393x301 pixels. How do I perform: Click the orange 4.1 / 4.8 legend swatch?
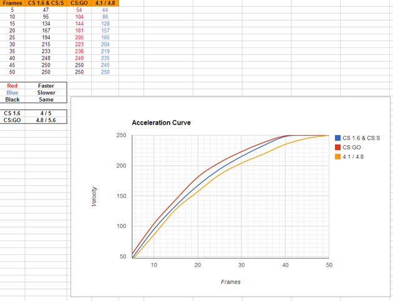pyautogui.click(x=337, y=156)
